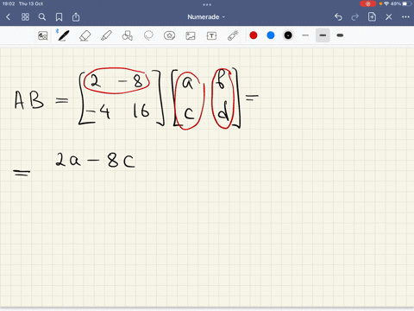Add a new page
Viewport: 414px width, 311px height.
pyautogui.click(x=372, y=17)
